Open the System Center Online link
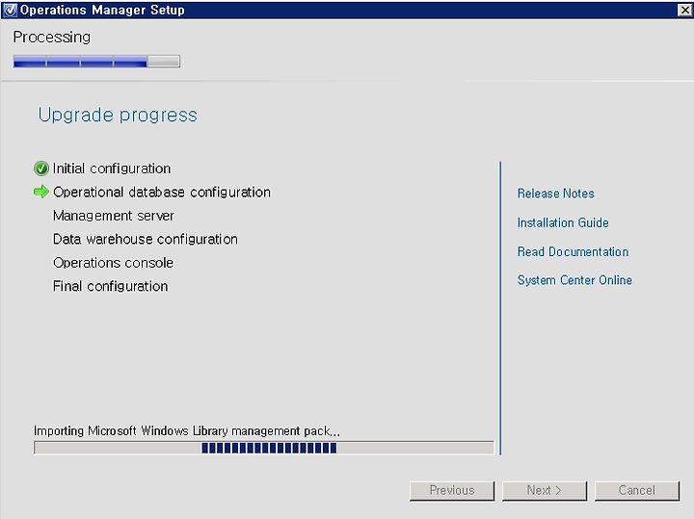Screen dimensions: 694x519 coord(574,280)
